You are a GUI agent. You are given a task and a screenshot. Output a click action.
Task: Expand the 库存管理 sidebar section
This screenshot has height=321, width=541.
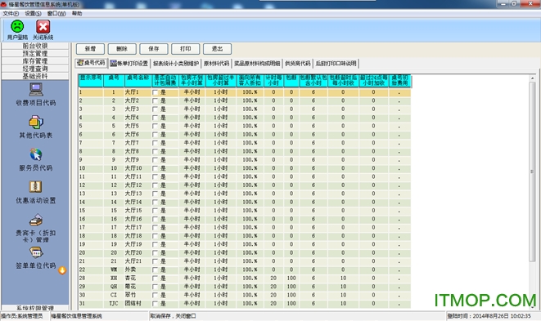(x=35, y=61)
